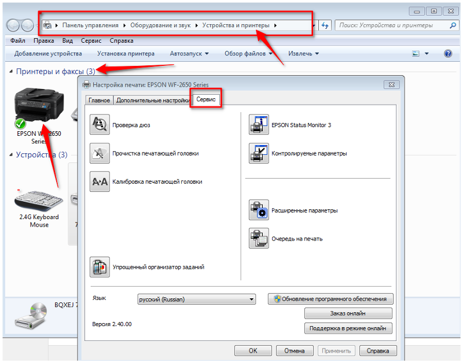Select the 2.4G Keyboard Mouse device
The image size is (463, 363).
click(39, 208)
